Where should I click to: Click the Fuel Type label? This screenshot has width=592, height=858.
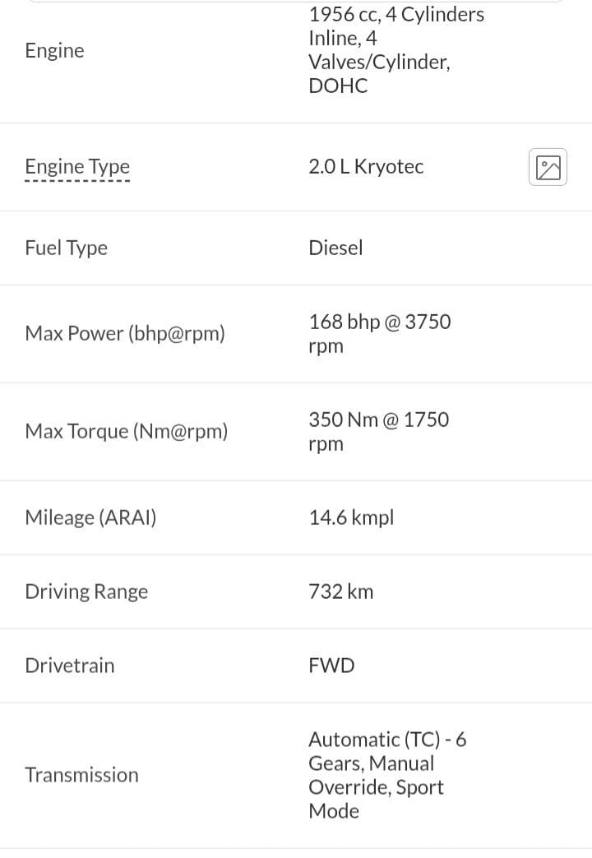click(x=67, y=248)
